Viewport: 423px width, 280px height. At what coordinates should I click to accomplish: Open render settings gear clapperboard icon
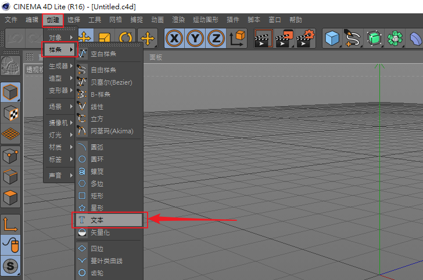pos(306,38)
